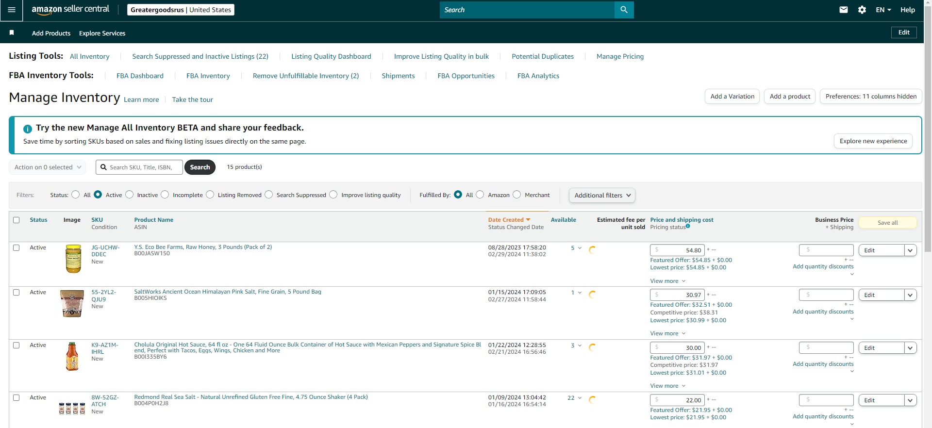The width and height of the screenshot is (932, 428).
Task: Click the Add a product button
Action: click(790, 96)
